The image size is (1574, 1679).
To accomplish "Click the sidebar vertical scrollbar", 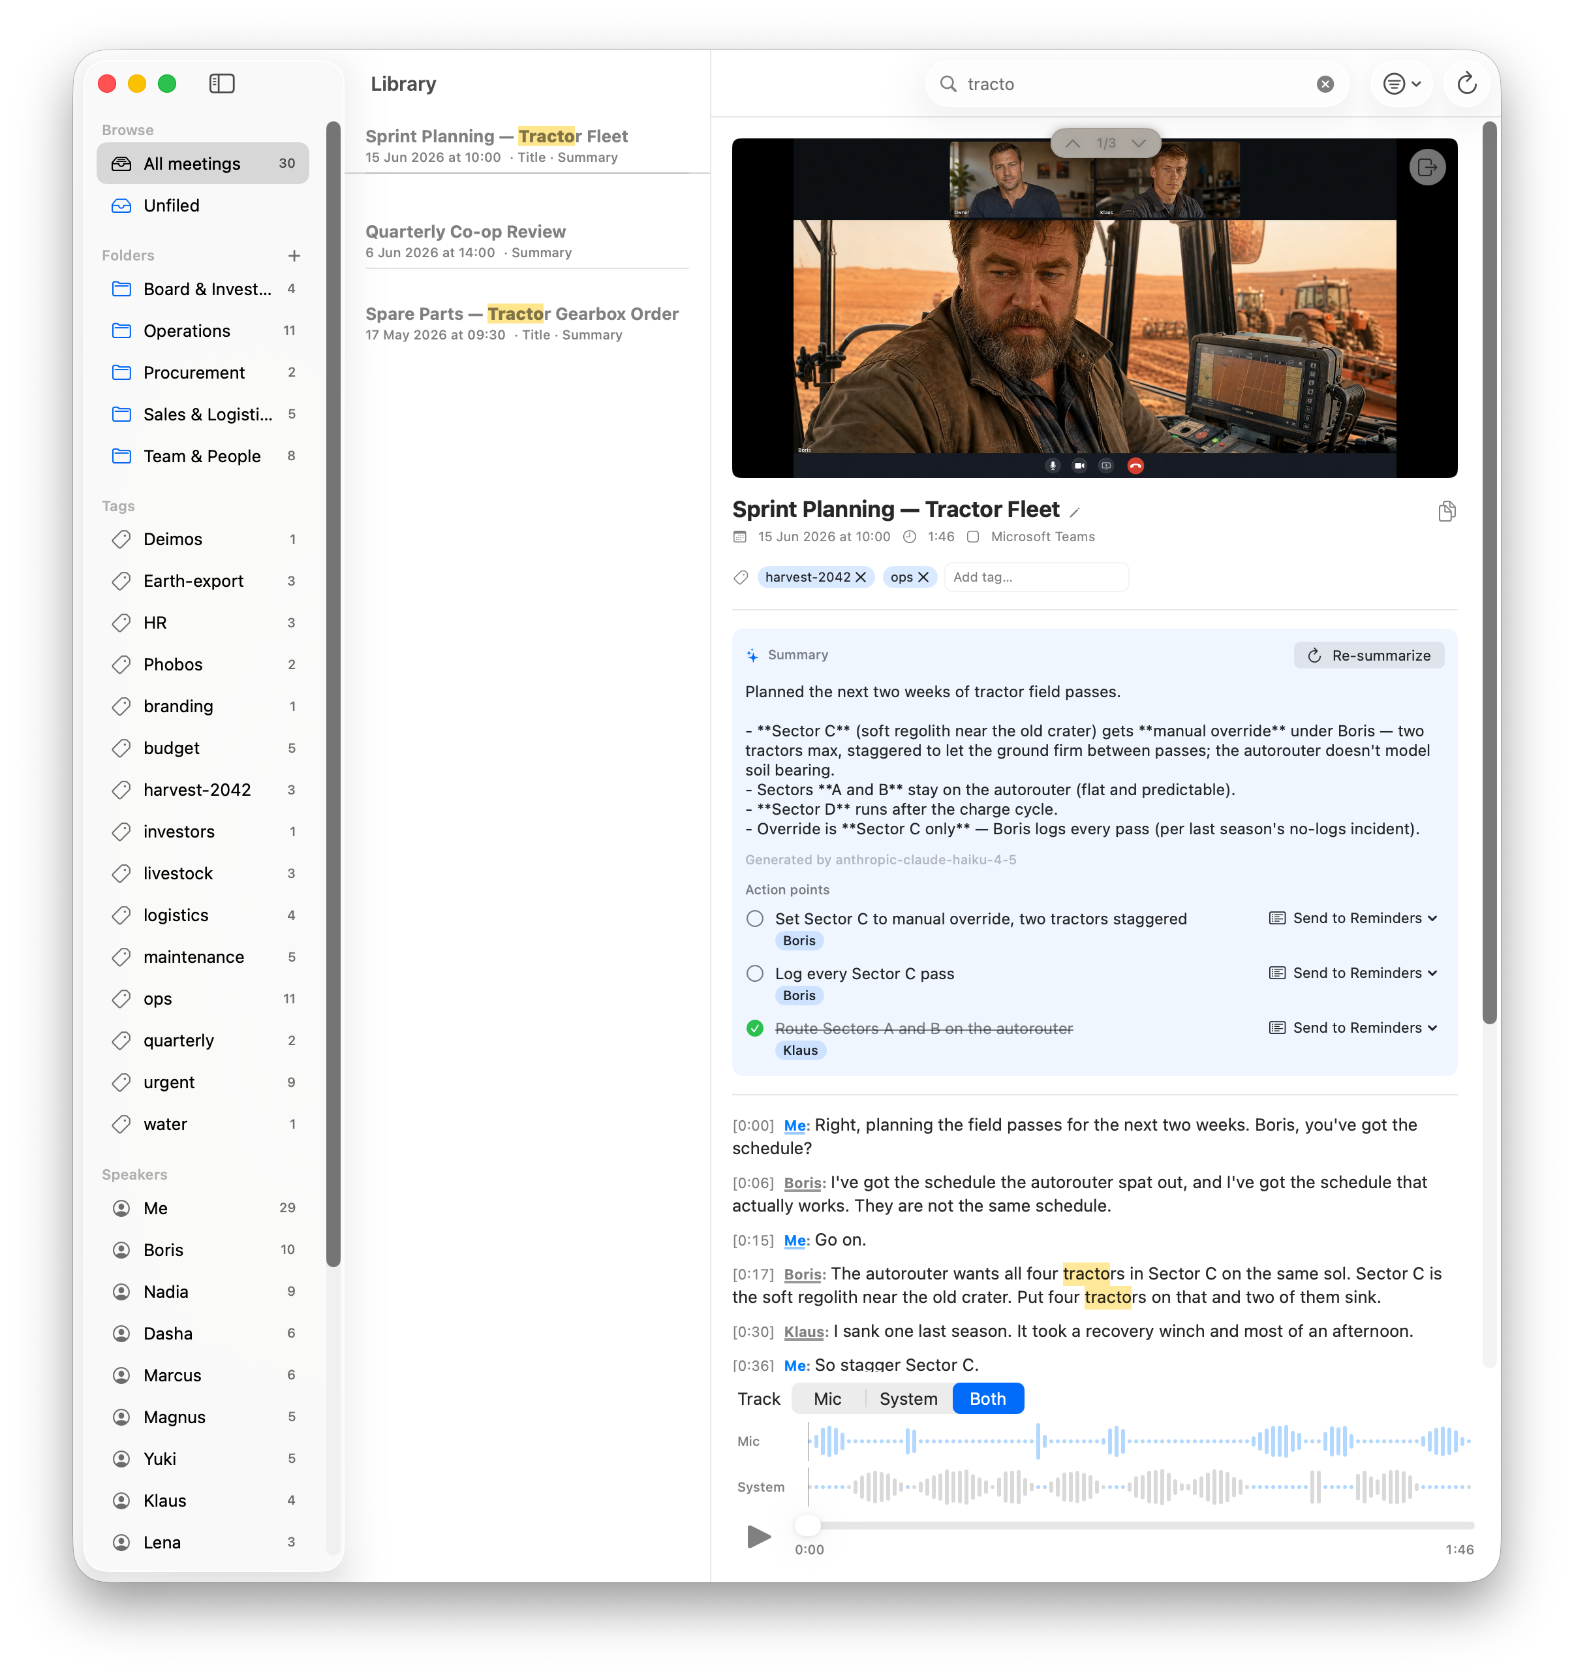I will (x=333, y=693).
